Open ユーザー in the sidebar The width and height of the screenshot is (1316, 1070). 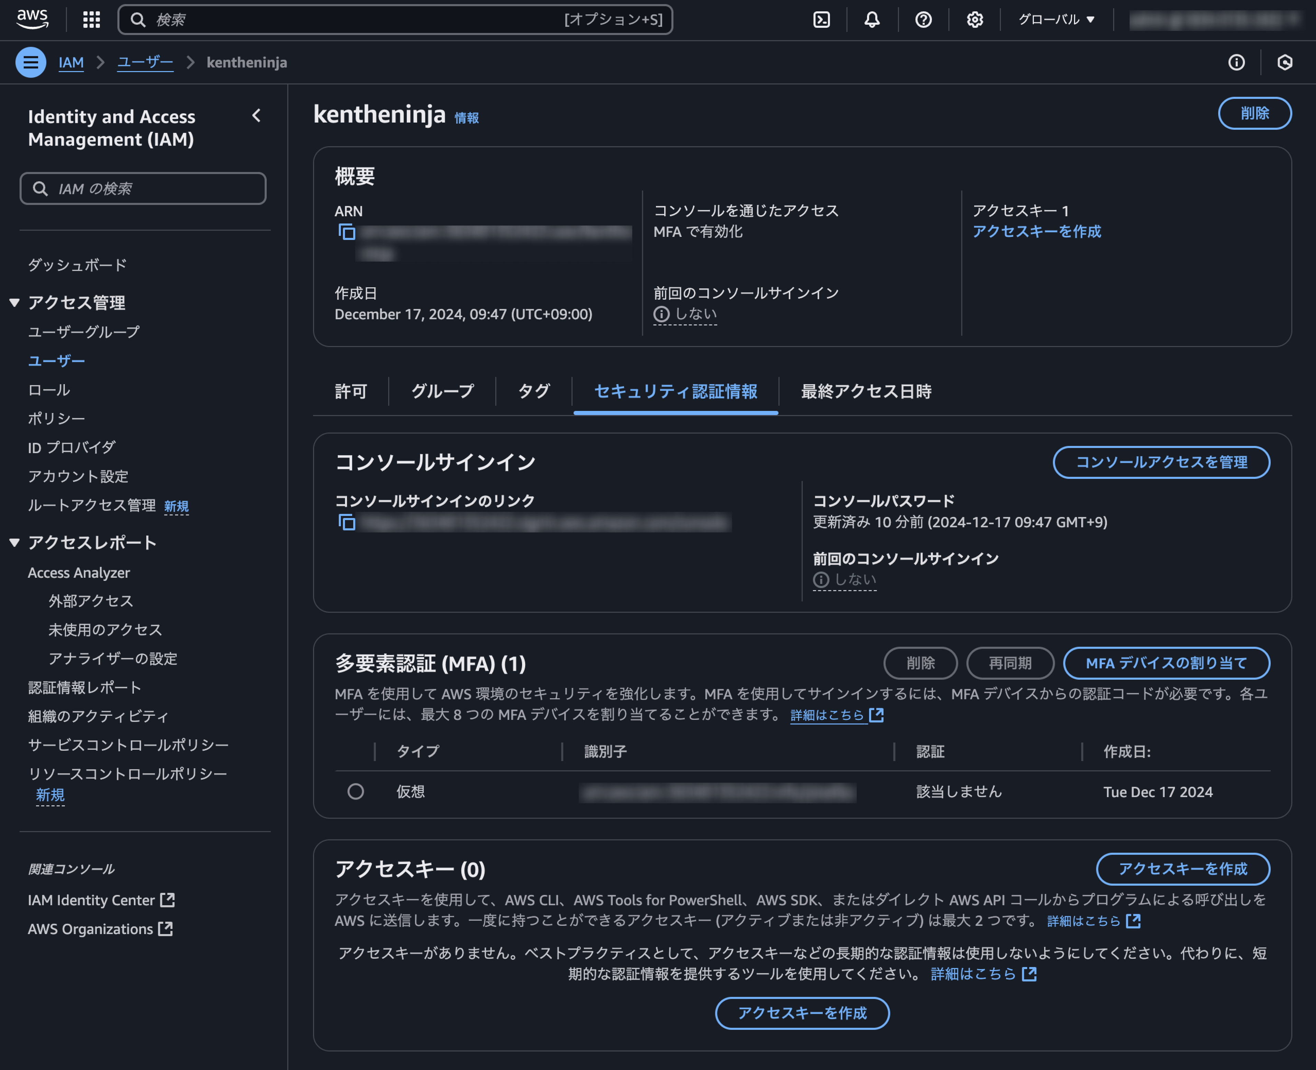(56, 360)
